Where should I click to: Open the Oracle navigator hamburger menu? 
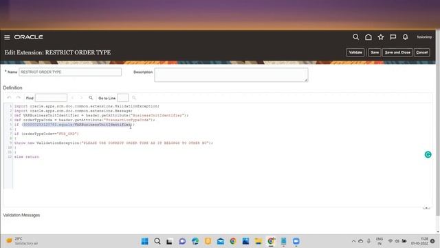click(7, 37)
